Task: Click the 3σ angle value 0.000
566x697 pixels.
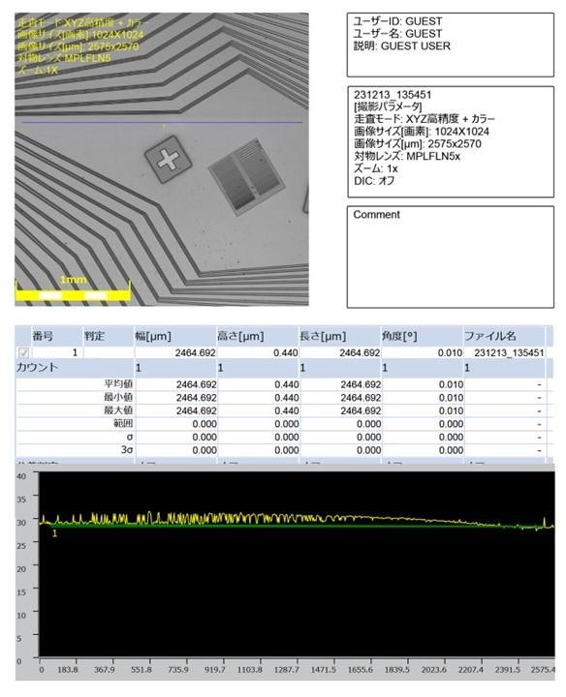Action: click(x=451, y=450)
